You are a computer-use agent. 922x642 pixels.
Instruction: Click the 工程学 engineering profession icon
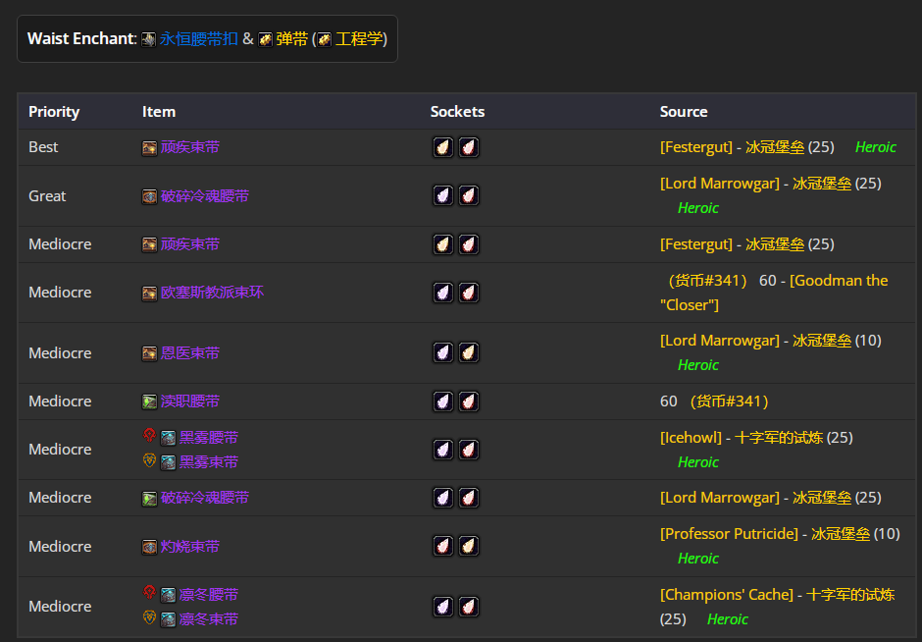coord(324,39)
